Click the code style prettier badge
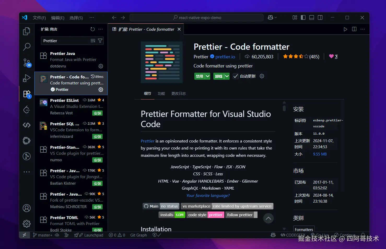 [205, 215]
